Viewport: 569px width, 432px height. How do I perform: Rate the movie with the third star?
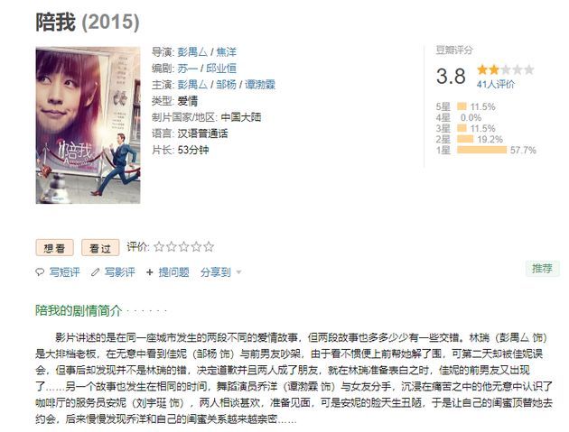point(183,247)
